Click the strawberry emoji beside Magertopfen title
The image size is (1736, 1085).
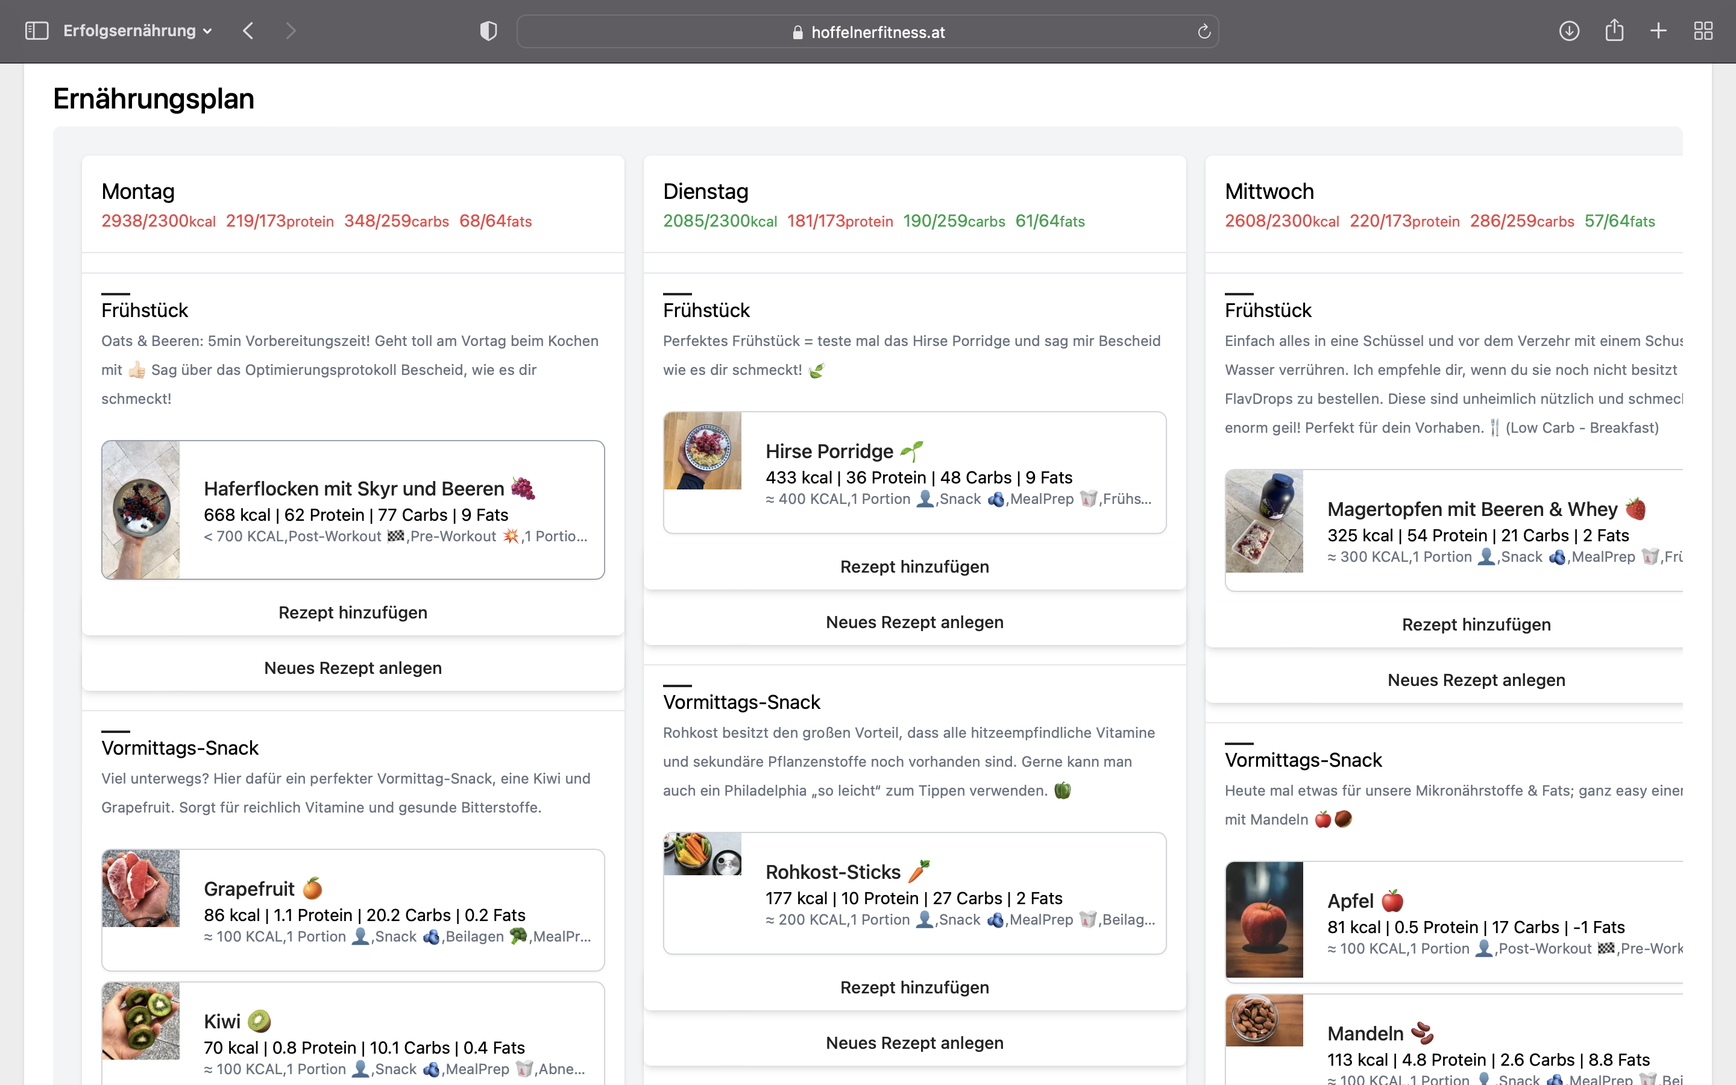[1635, 509]
